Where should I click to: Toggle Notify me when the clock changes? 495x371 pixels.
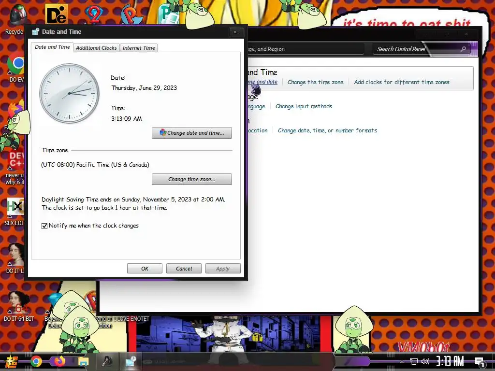(x=44, y=226)
